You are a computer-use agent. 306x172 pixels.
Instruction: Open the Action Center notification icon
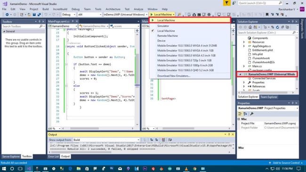click(x=298, y=169)
